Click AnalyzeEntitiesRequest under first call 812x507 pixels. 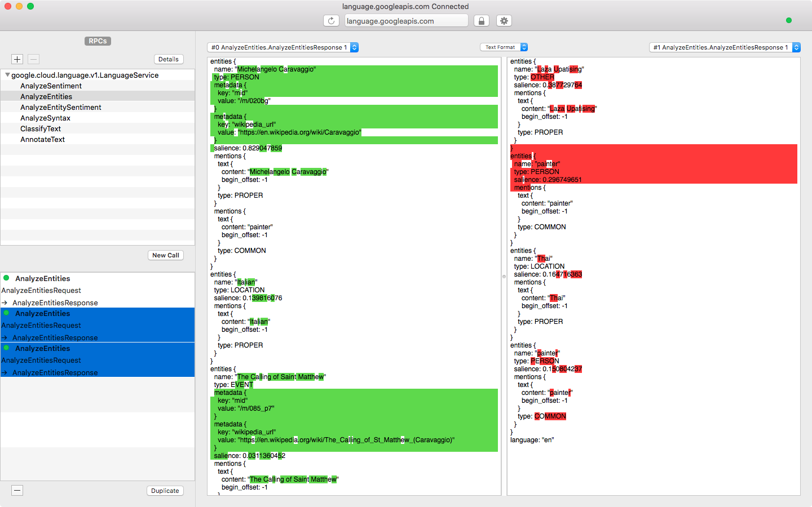(x=41, y=290)
